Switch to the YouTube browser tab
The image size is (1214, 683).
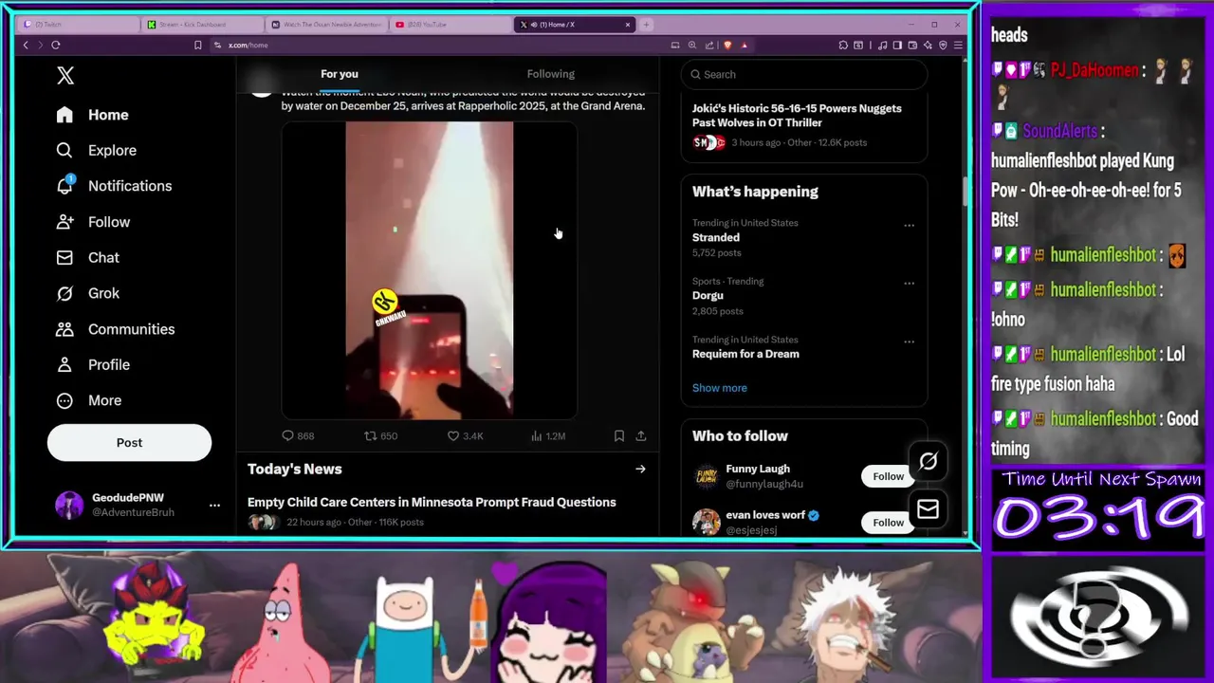click(x=451, y=25)
